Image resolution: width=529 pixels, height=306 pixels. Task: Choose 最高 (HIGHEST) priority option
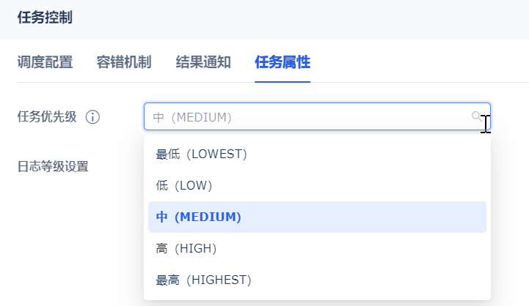coord(317,280)
